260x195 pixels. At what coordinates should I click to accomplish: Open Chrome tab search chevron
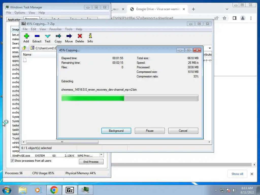(x=227, y=9)
